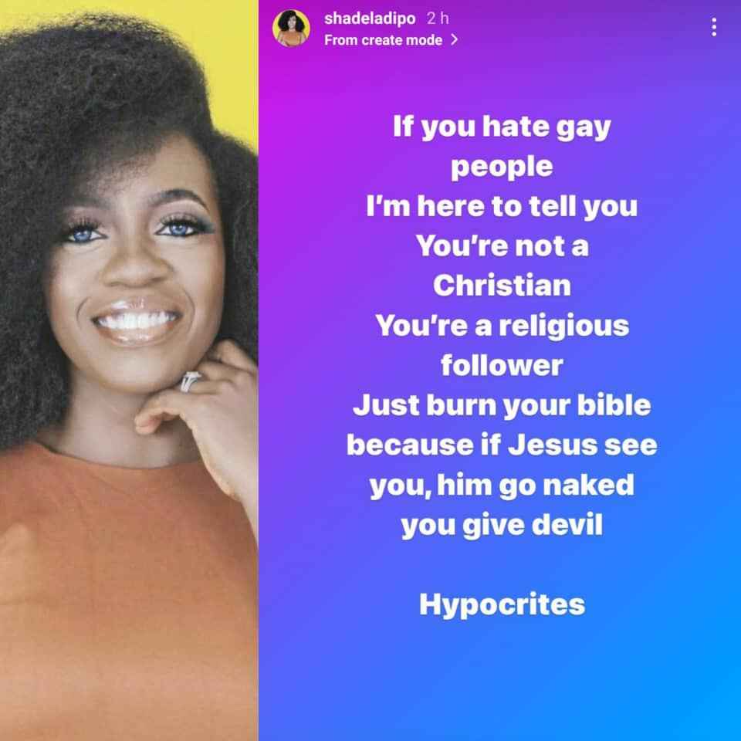Click the line because if Jesus see
Image resolution: width=741 pixels, height=741 pixels.
pyautogui.click(x=502, y=445)
